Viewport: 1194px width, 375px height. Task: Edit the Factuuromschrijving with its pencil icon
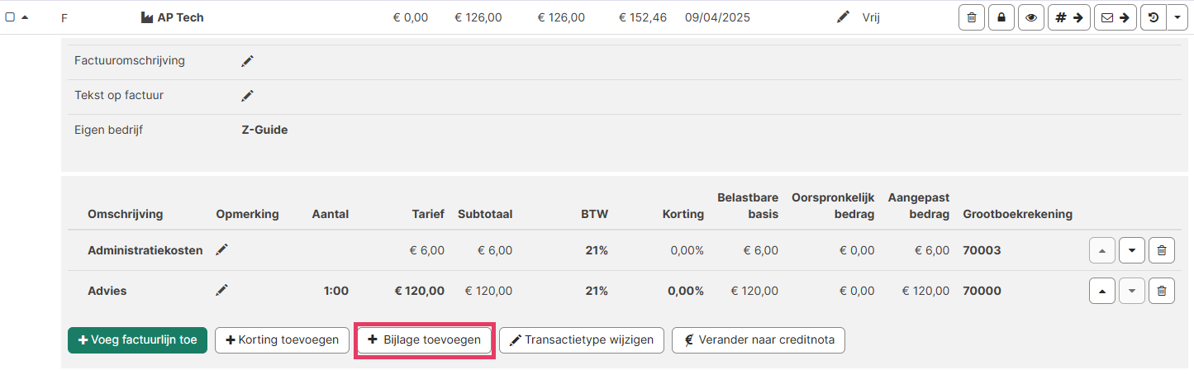point(247,61)
